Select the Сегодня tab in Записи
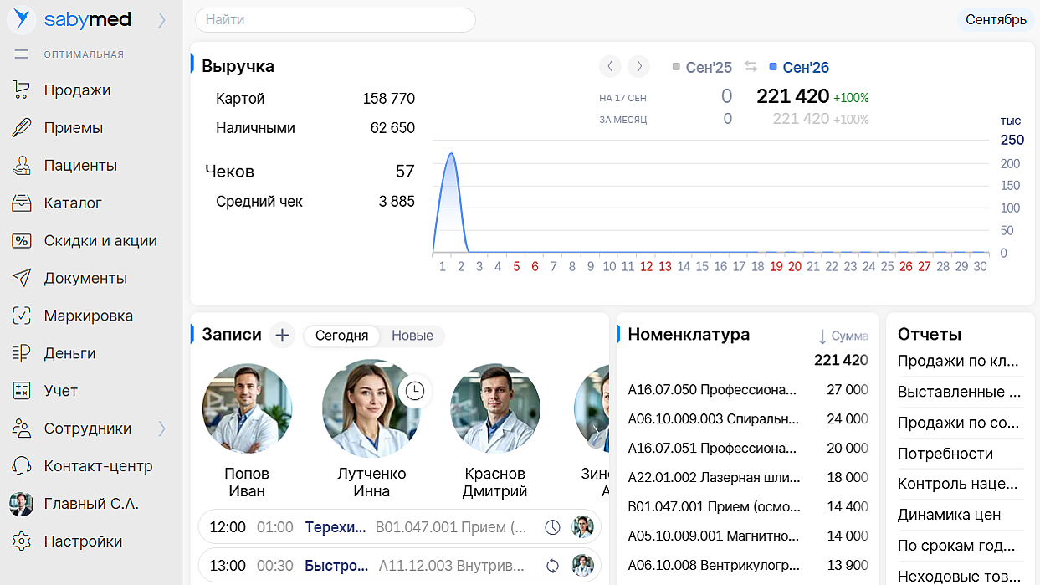 (341, 336)
